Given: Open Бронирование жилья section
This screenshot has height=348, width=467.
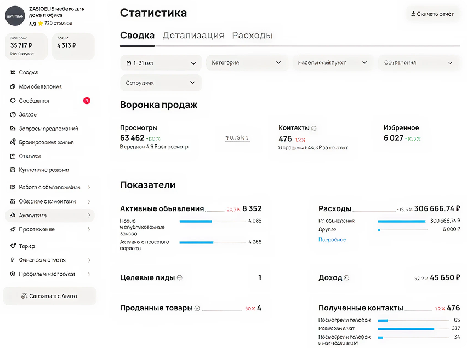Looking at the screenshot, I should coord(46,142).
